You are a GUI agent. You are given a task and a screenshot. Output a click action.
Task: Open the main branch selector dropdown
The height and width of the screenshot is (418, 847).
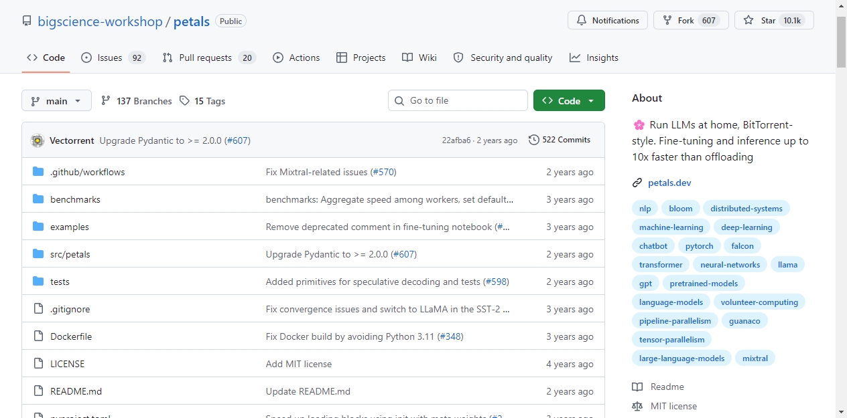click(x=56, y=100)
